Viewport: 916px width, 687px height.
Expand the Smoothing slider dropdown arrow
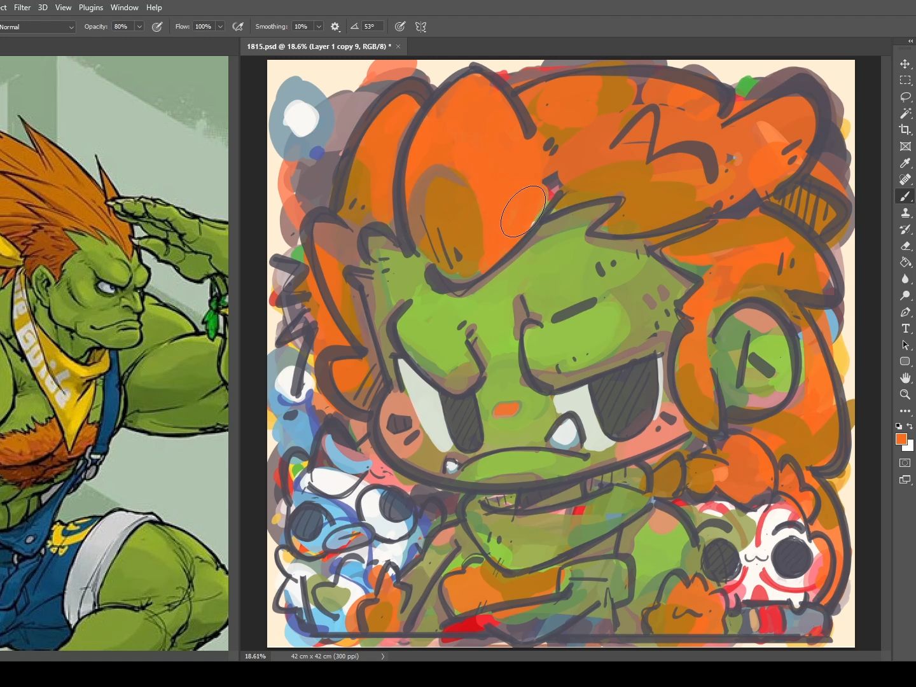(x=319, y=27)
